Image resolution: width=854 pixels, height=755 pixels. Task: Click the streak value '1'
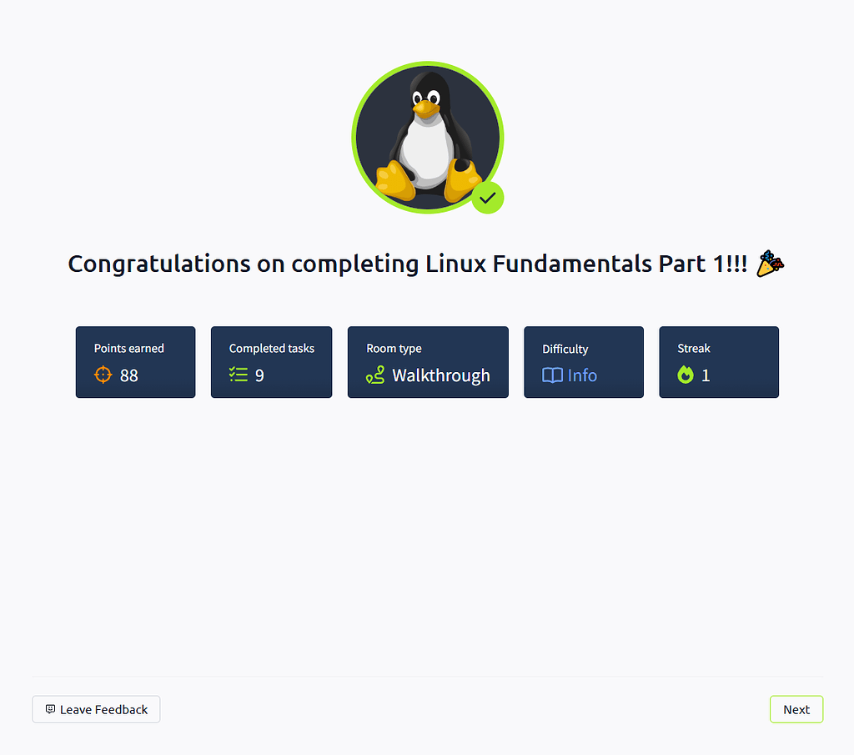[x=706, y=375]
